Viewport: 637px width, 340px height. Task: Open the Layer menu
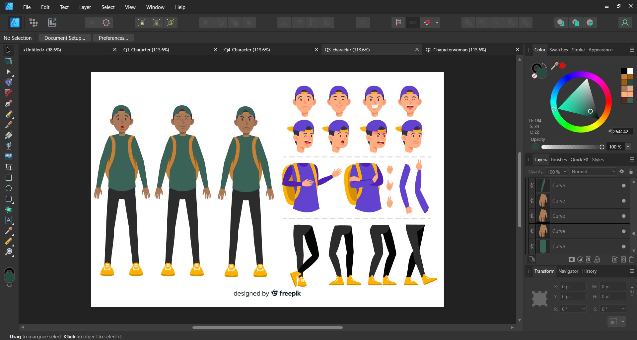coord(85,7)
